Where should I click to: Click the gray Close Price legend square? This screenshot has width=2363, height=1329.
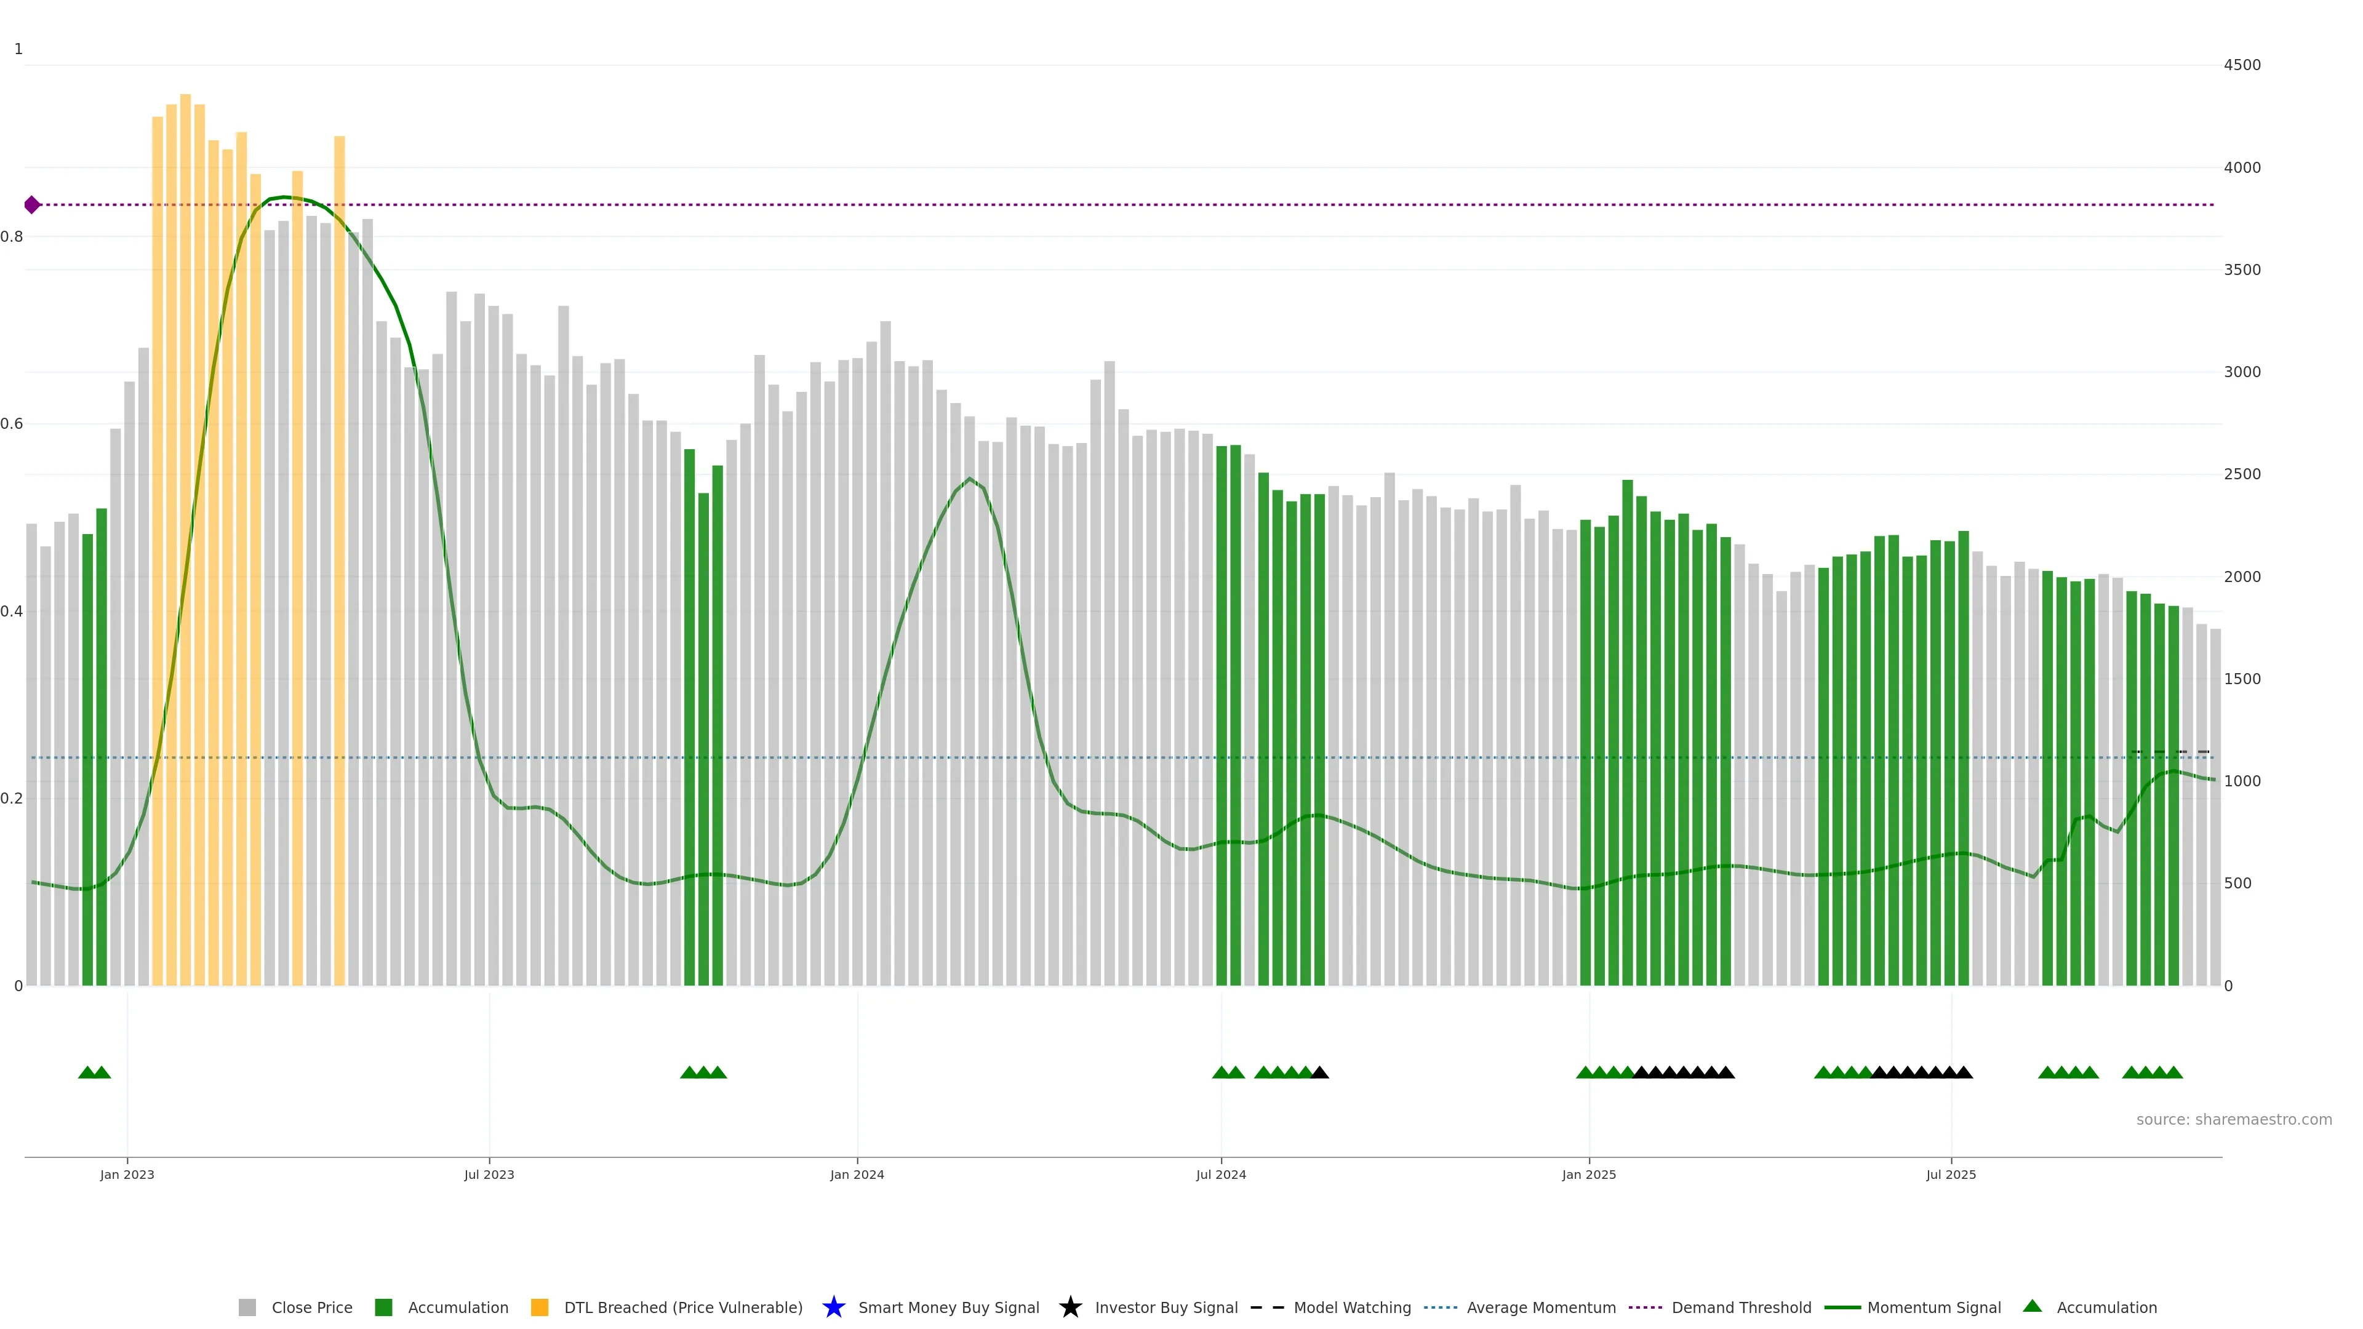coord(247,1307)
